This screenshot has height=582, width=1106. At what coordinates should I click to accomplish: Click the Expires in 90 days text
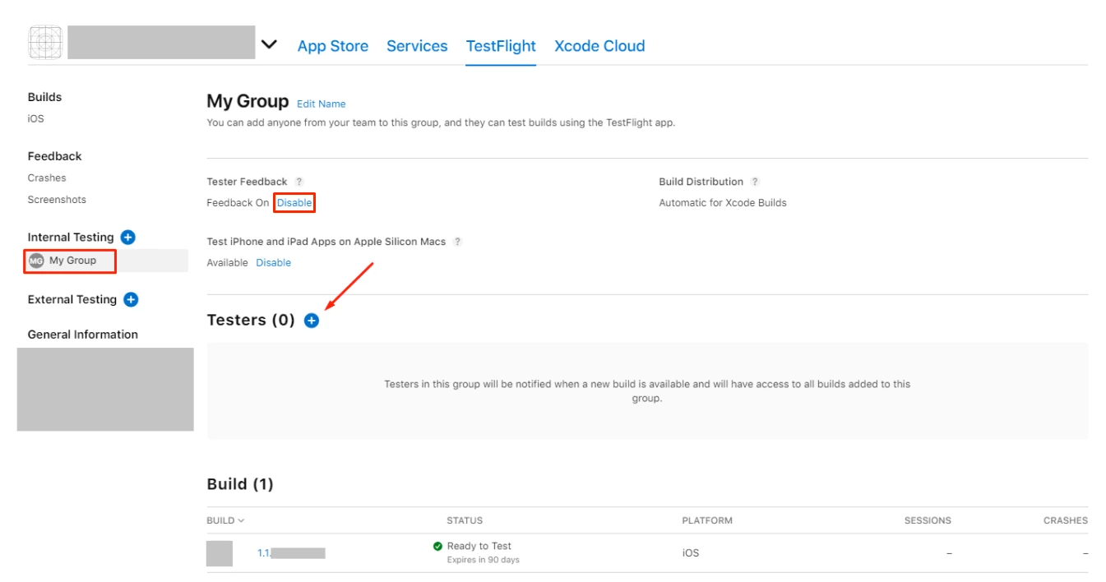(483, 560)
